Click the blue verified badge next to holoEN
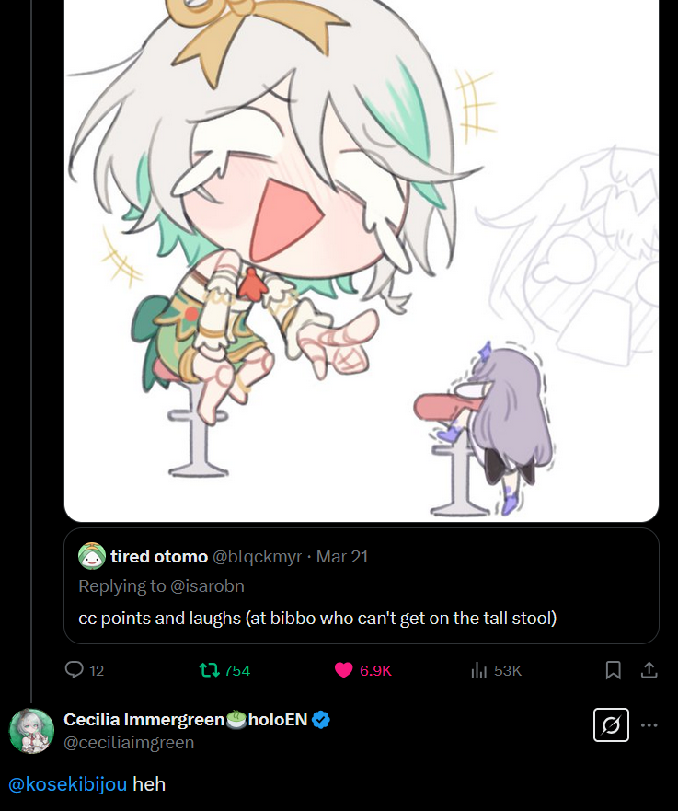 tap(321, 720)
